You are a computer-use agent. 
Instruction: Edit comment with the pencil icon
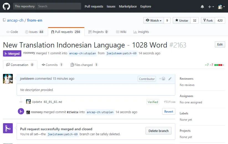point(170,79)
